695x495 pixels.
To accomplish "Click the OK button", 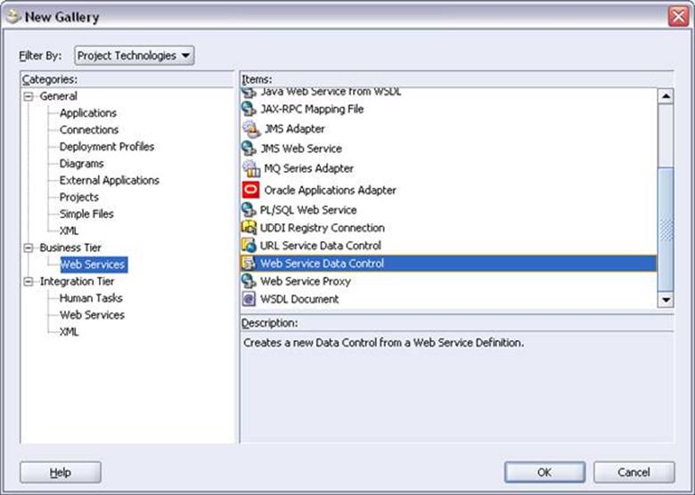I will click(x=544, y=473).
